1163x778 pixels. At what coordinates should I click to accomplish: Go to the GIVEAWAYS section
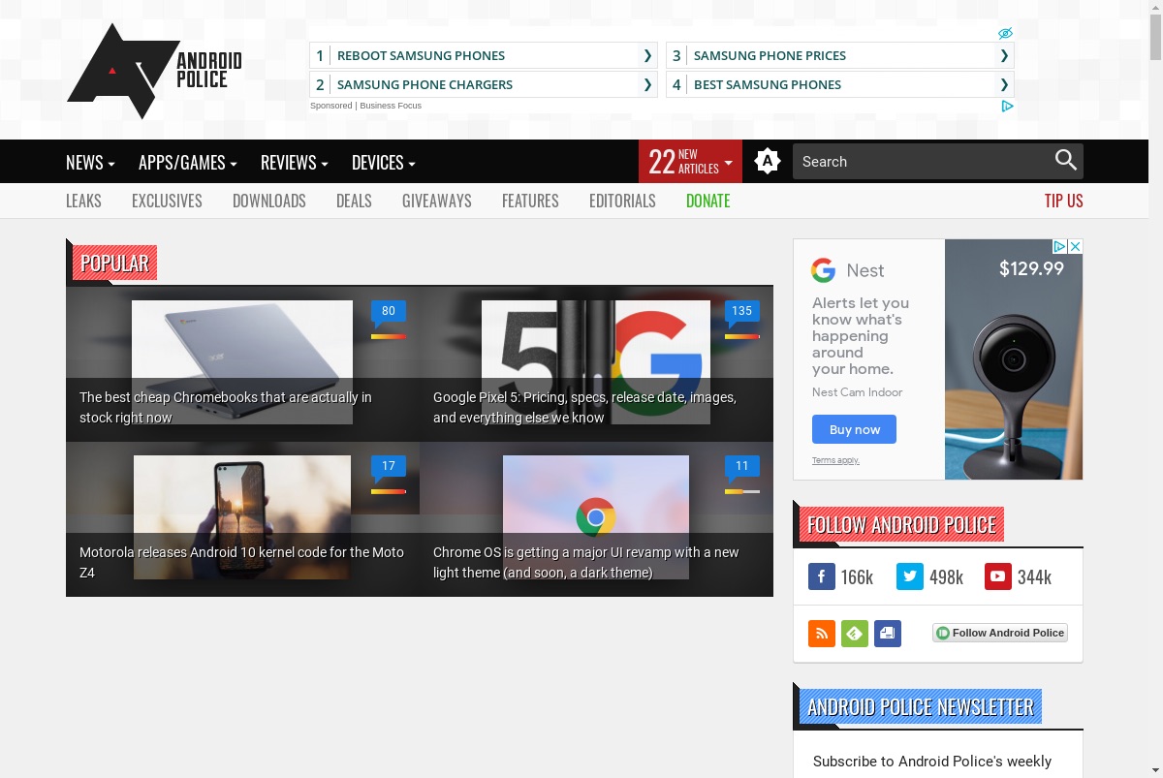[x=437, y=201]
